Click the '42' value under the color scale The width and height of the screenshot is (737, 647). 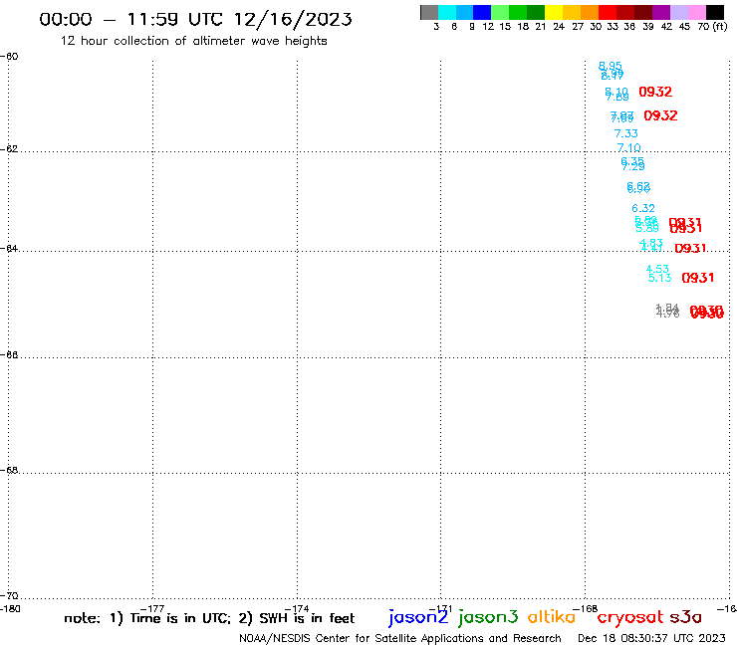click(666, 27)
